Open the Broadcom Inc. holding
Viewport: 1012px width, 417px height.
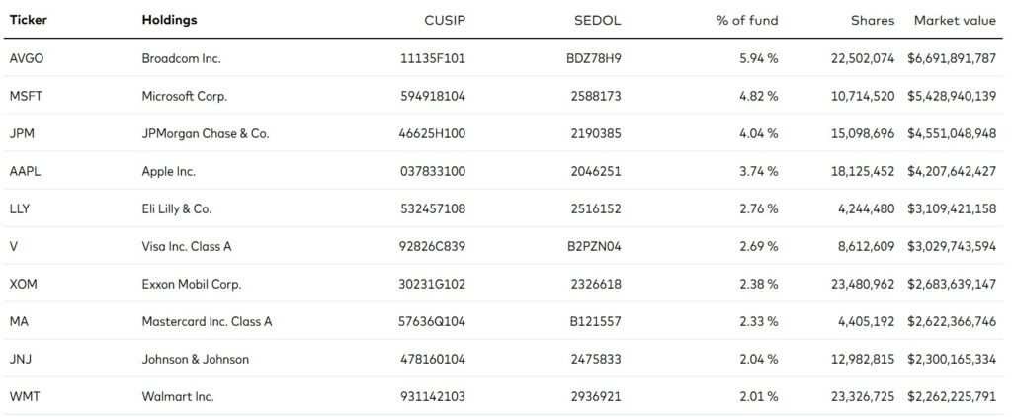[182, 58]
